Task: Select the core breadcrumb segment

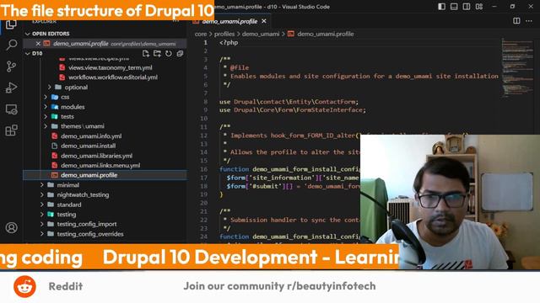Action: [201, 34]
